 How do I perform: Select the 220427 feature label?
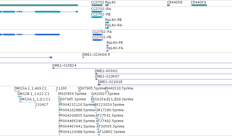42,105
